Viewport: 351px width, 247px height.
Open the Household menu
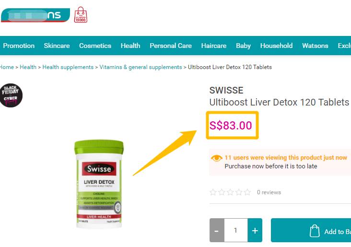(x=276, y=46)
